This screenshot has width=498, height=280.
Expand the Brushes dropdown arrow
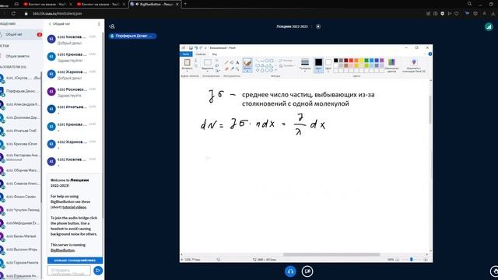click(x=247, y=71)
